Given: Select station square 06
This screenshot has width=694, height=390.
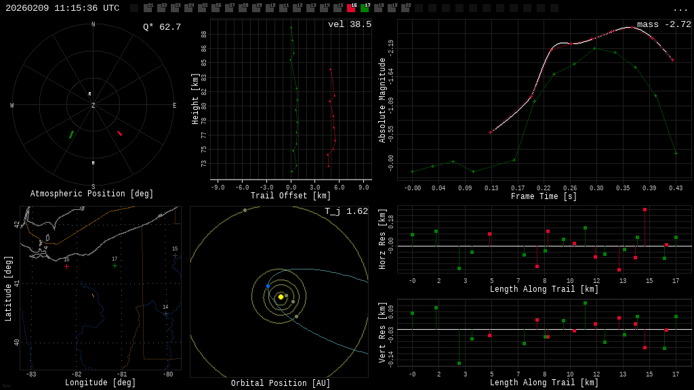Looking at the screenshot, I should (216, 8).
